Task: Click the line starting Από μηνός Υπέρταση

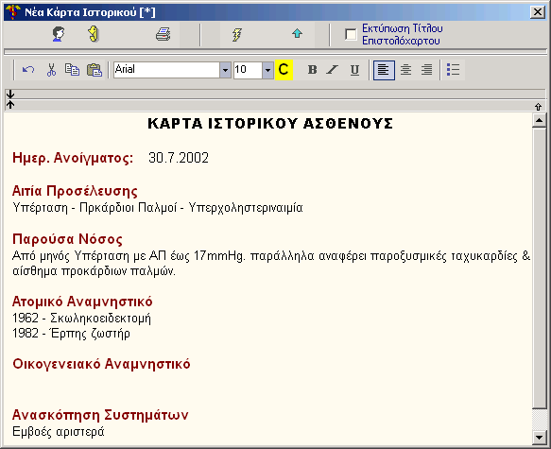Action: (271, 256)
